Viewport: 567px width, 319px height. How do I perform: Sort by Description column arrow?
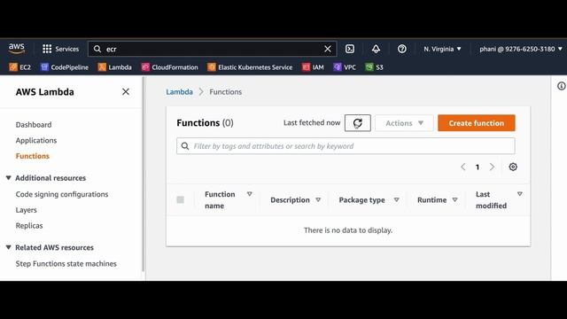click(x=318, y=199)
